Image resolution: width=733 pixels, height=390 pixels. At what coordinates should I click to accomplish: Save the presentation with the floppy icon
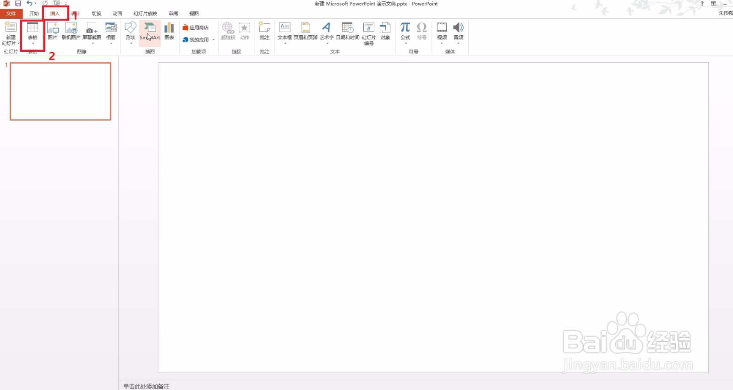click(18, 3)
